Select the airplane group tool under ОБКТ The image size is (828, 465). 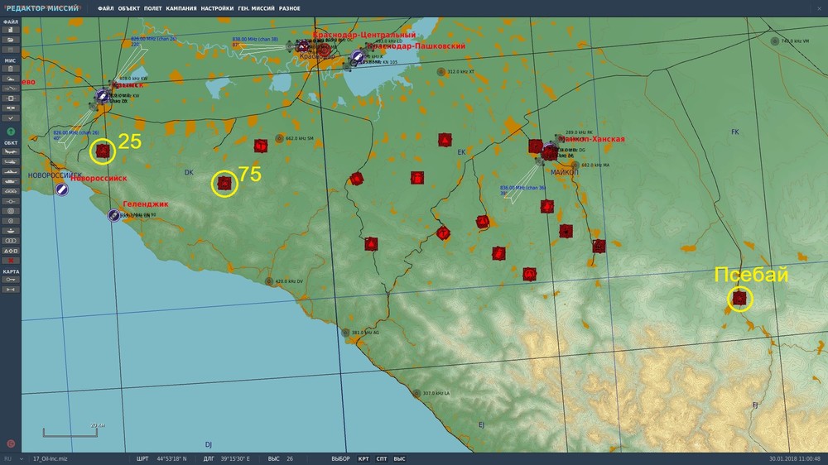click(x=11, y=151)
